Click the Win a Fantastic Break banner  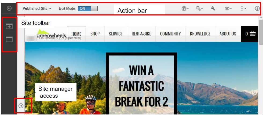click(141, 83)
